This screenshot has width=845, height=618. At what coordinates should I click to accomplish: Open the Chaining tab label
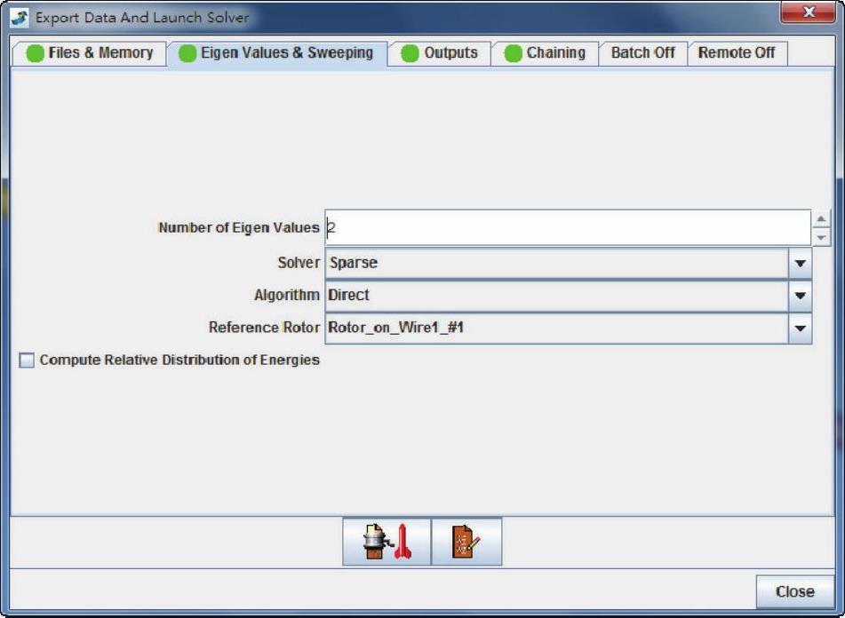(x=555, y=53)
